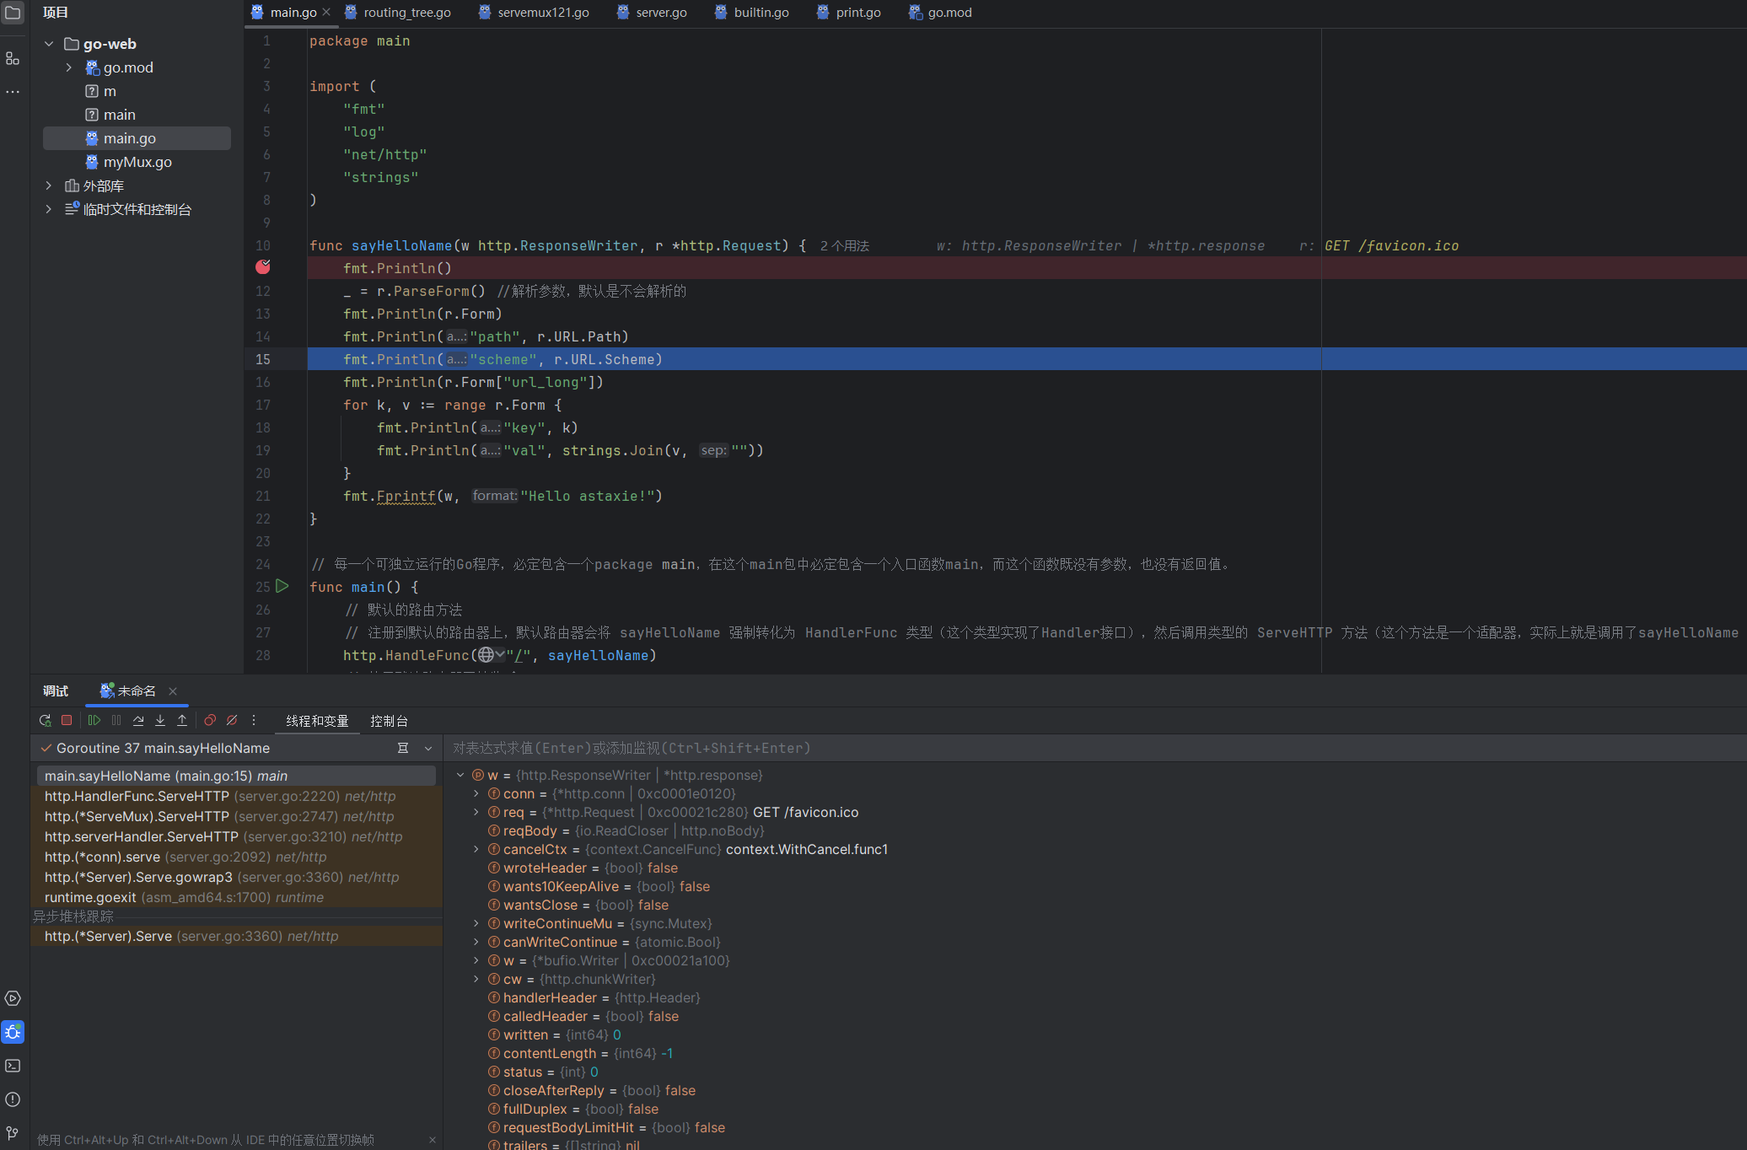Open the View Breakpoints dialog
This screenshot has width=1747, height=1150.
210,721
